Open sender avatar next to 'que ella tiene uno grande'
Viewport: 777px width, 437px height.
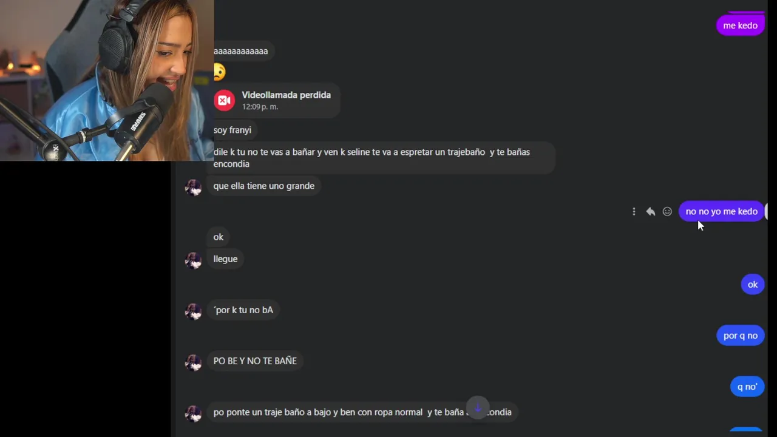pyautogui.click(x=193, y=187)
